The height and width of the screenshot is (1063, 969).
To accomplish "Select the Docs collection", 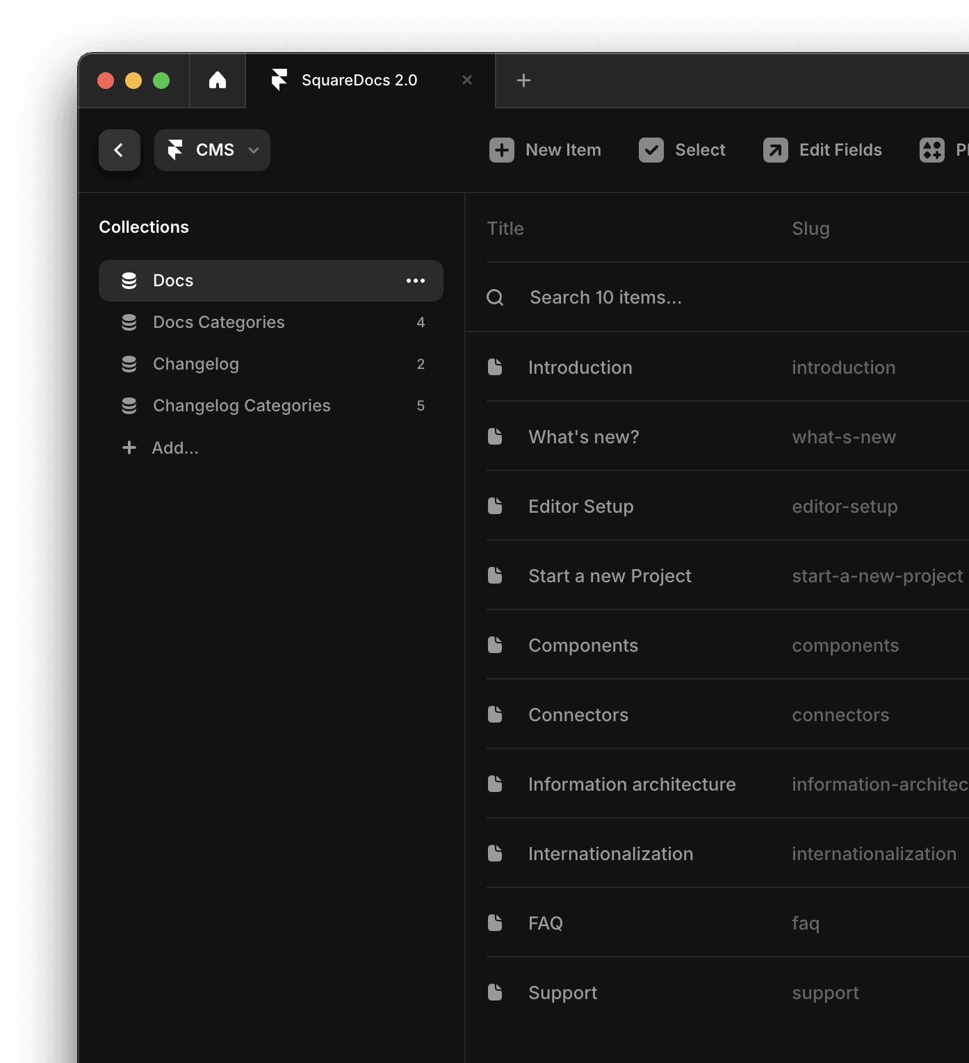I will (271, 281).
